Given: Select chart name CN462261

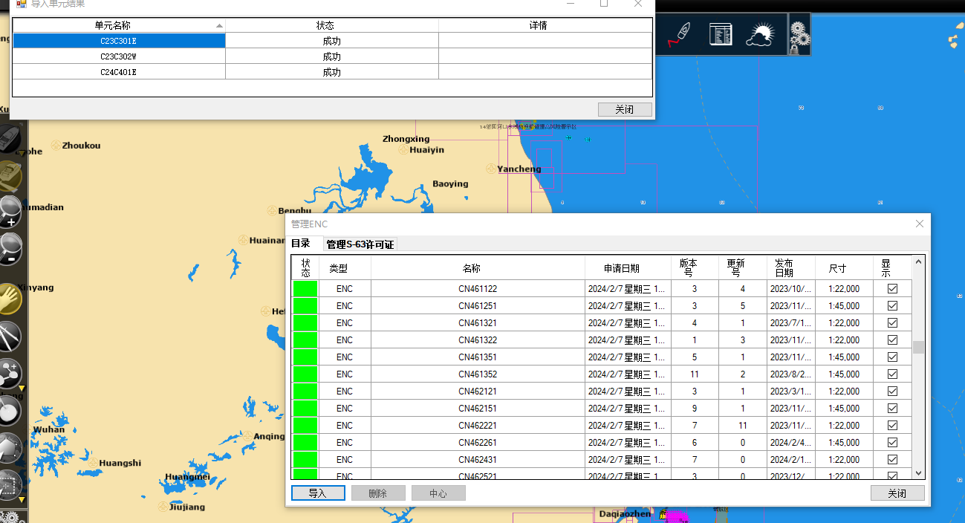Looking at the screenshot, I should [x=478, y=442].
